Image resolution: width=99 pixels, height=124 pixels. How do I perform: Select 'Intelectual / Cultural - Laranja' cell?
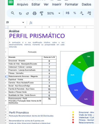point(25,67)
